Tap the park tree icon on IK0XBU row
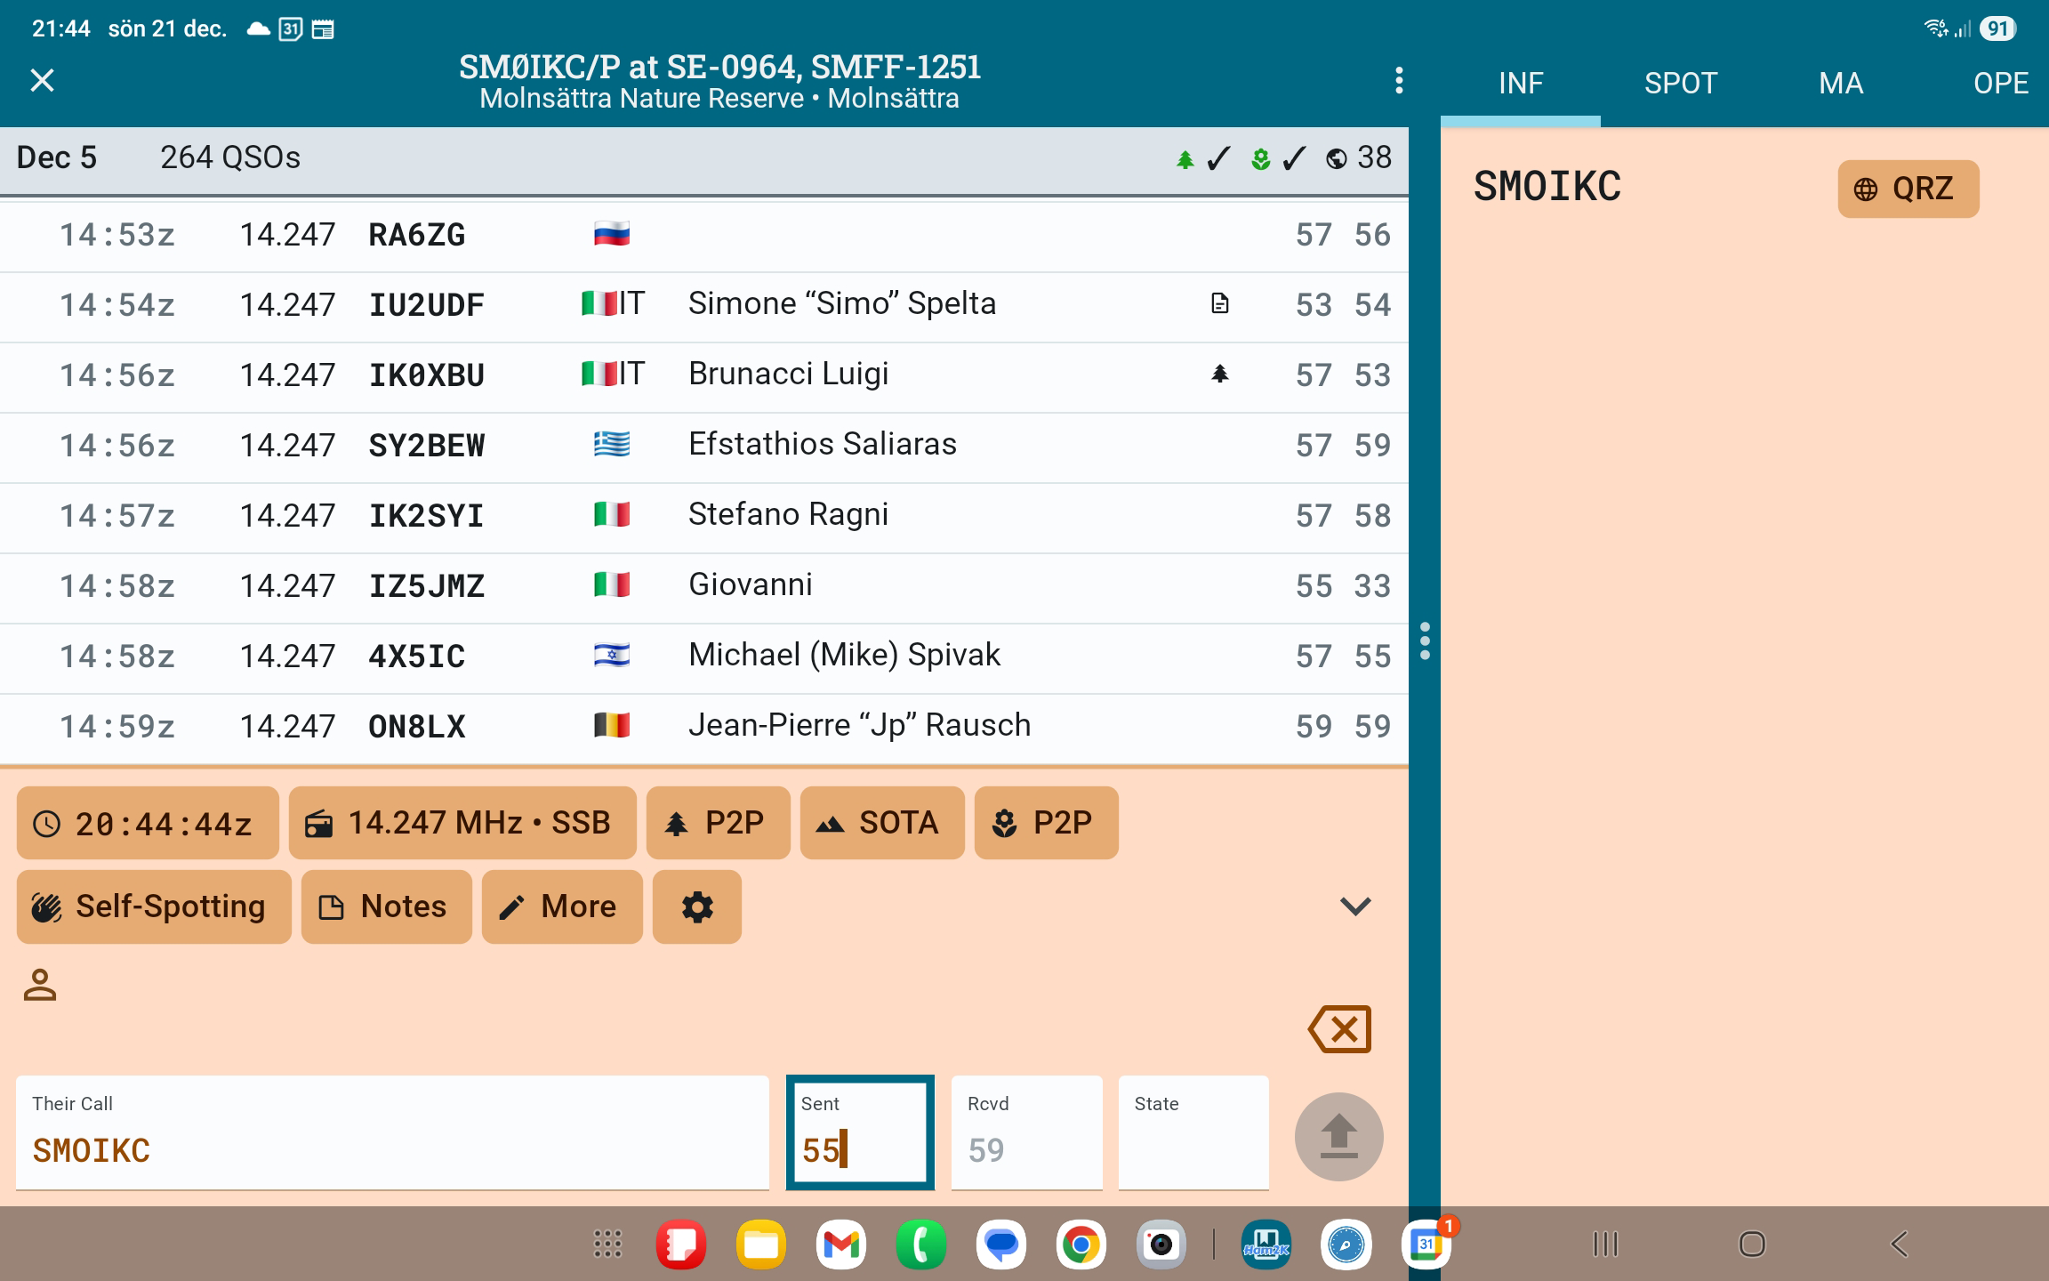Viewport: 2049px width, 1281px height. [1219, 375]
